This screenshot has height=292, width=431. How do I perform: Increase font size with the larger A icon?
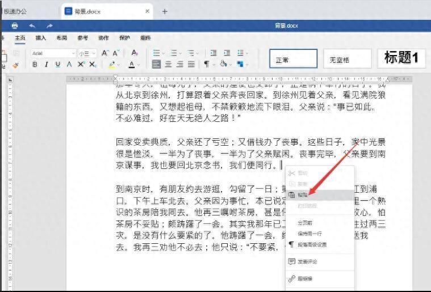pyautogui.click(x=105, y=53)
